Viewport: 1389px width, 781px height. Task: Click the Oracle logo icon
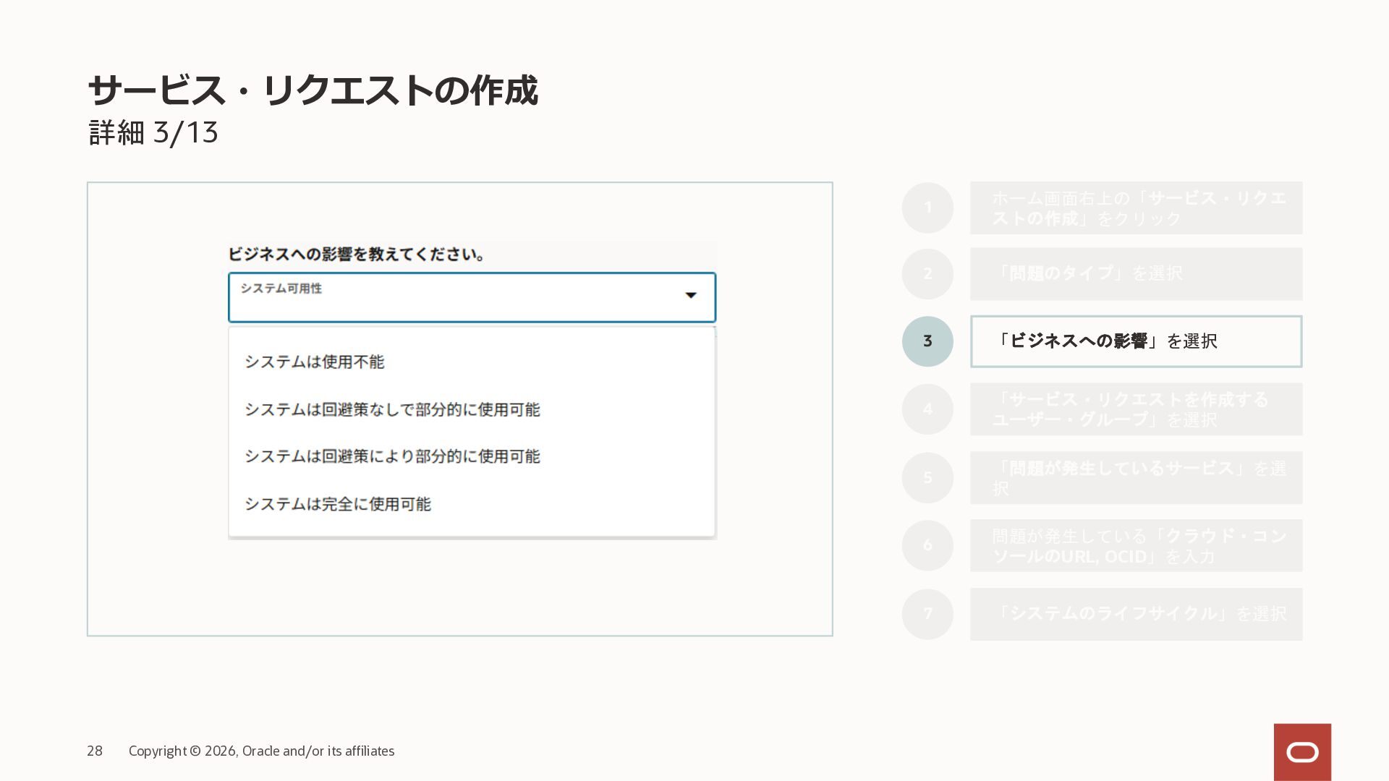1302,752
